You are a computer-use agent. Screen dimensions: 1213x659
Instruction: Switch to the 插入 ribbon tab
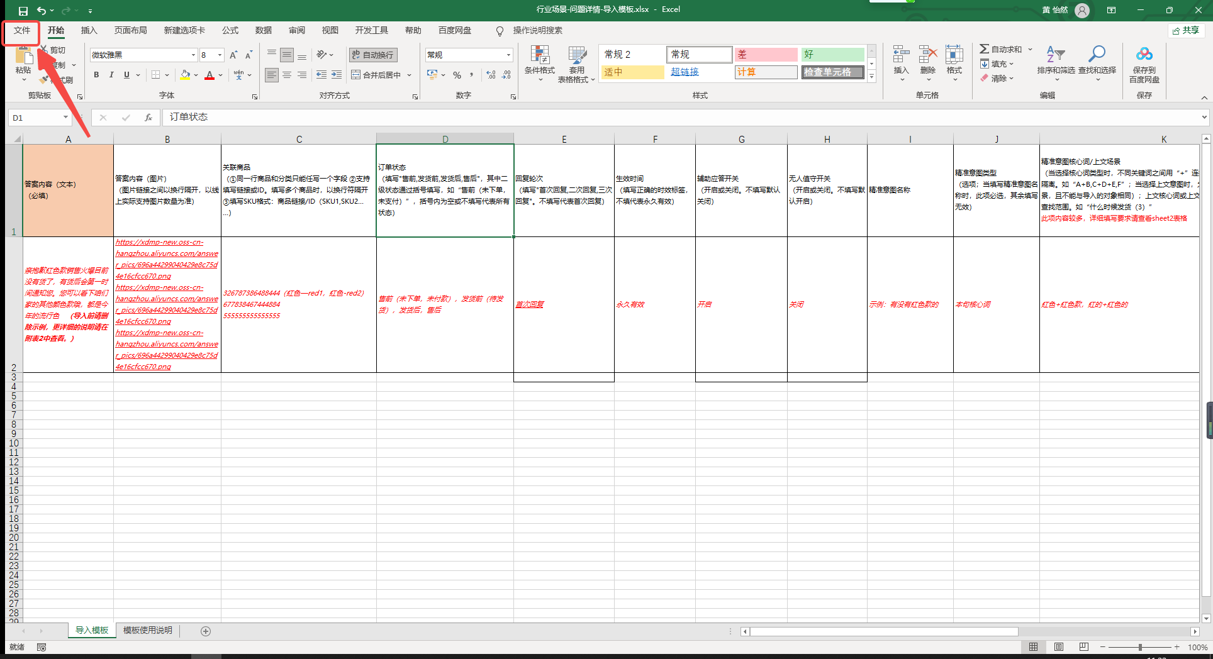point(89,30)
